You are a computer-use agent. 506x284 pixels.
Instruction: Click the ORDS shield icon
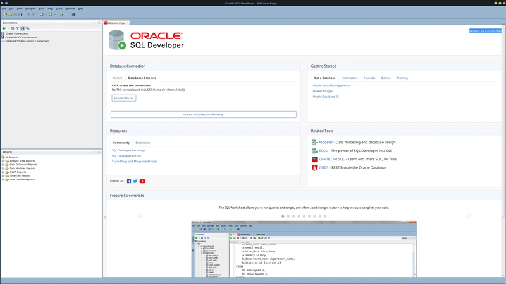[314, 168]
